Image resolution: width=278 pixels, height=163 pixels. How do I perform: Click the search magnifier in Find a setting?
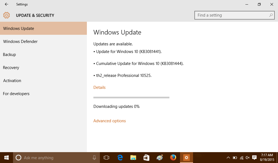point(271,15)
